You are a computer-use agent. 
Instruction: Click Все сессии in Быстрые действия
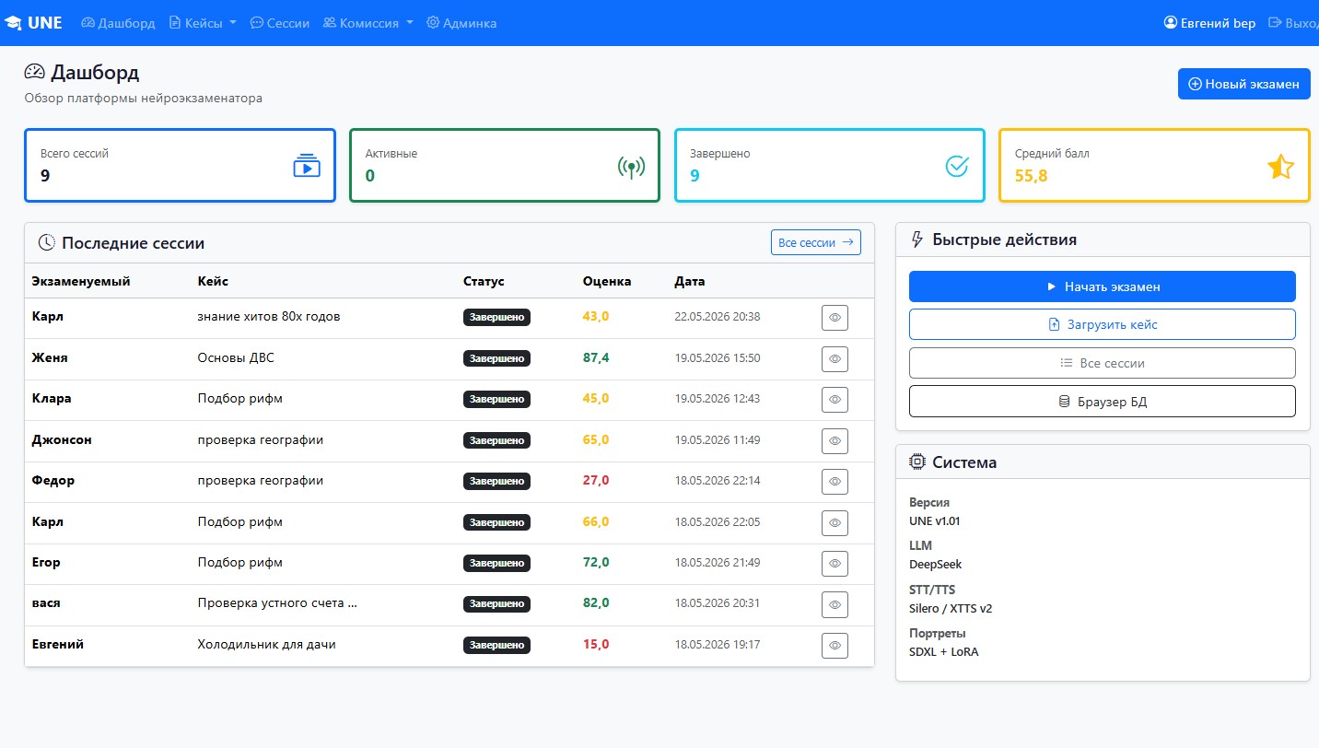click(1103, 363)
